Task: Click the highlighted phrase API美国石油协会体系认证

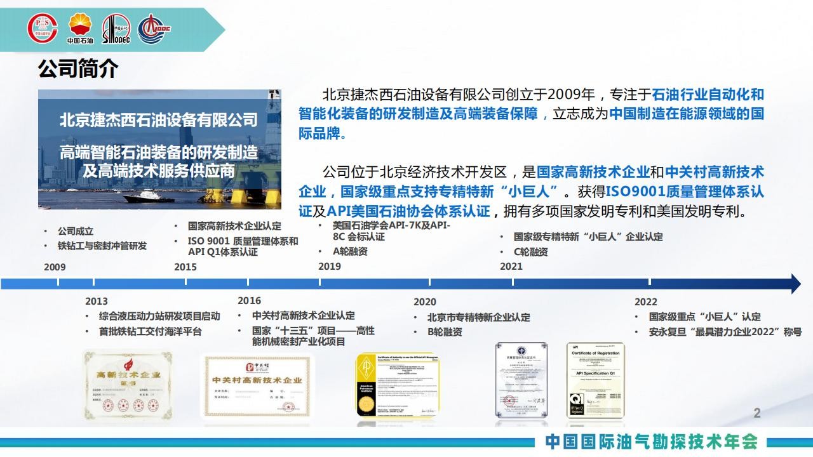Action: pyautogui.click(x=408, y=211)
